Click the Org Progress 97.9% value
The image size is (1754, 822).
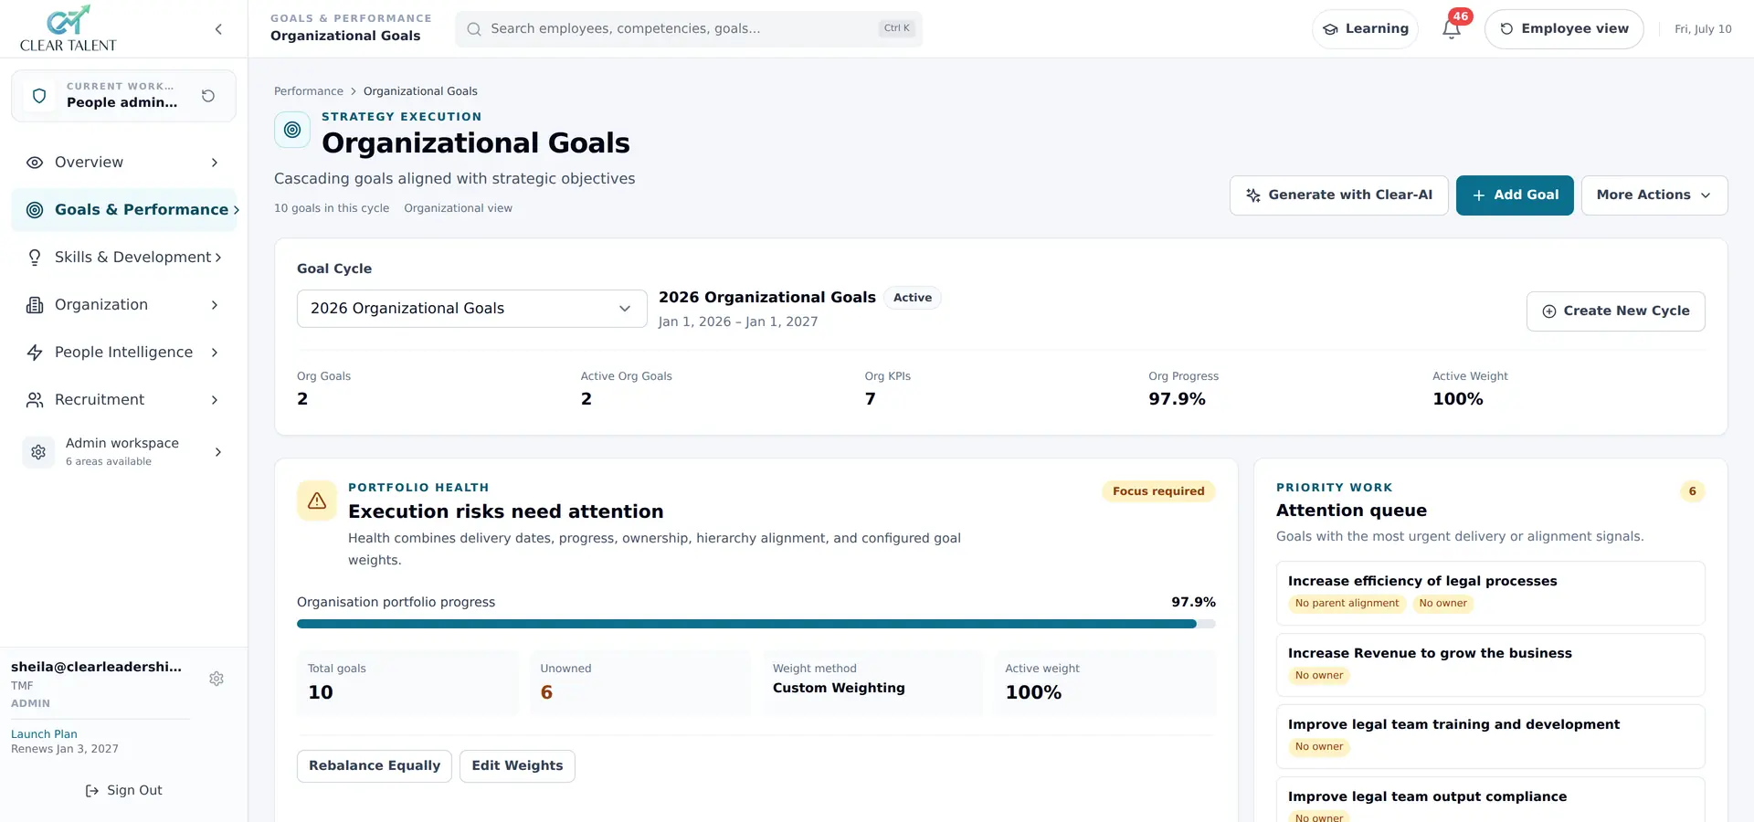[x=1177, y=399]
